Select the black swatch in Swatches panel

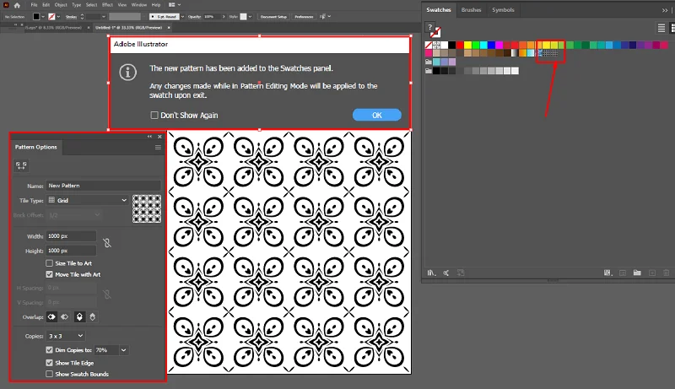452,45
